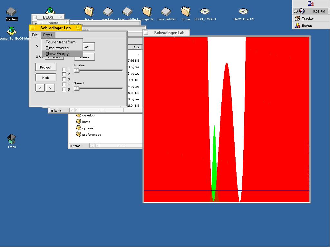Click the left arrow < button
Viewport: 330px width, 247px height.
pos(40,88)
